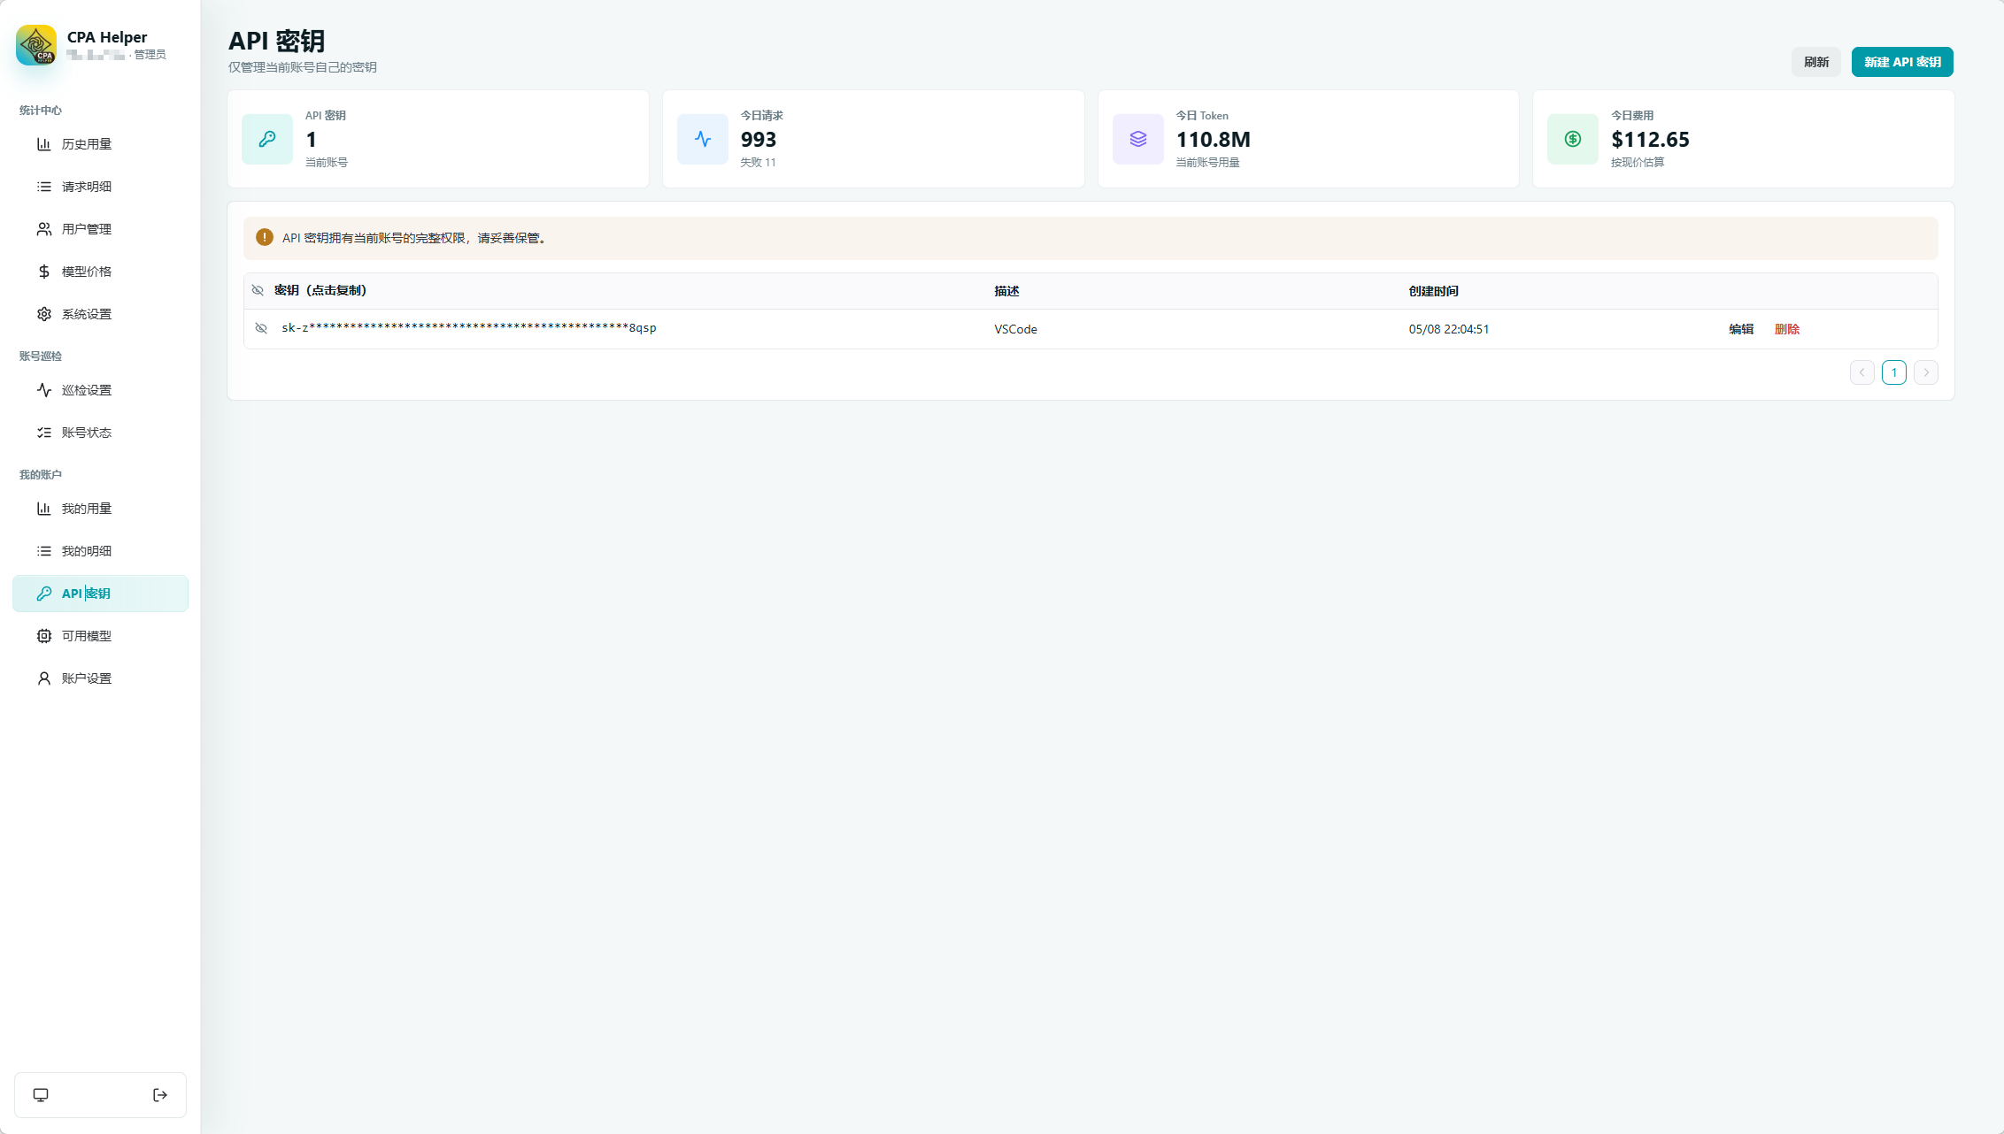The image size is (2004, 1134).
Task: Click the layers icon in 今日 Token card
Action: pyautogui.click(x=1138, y=139)
